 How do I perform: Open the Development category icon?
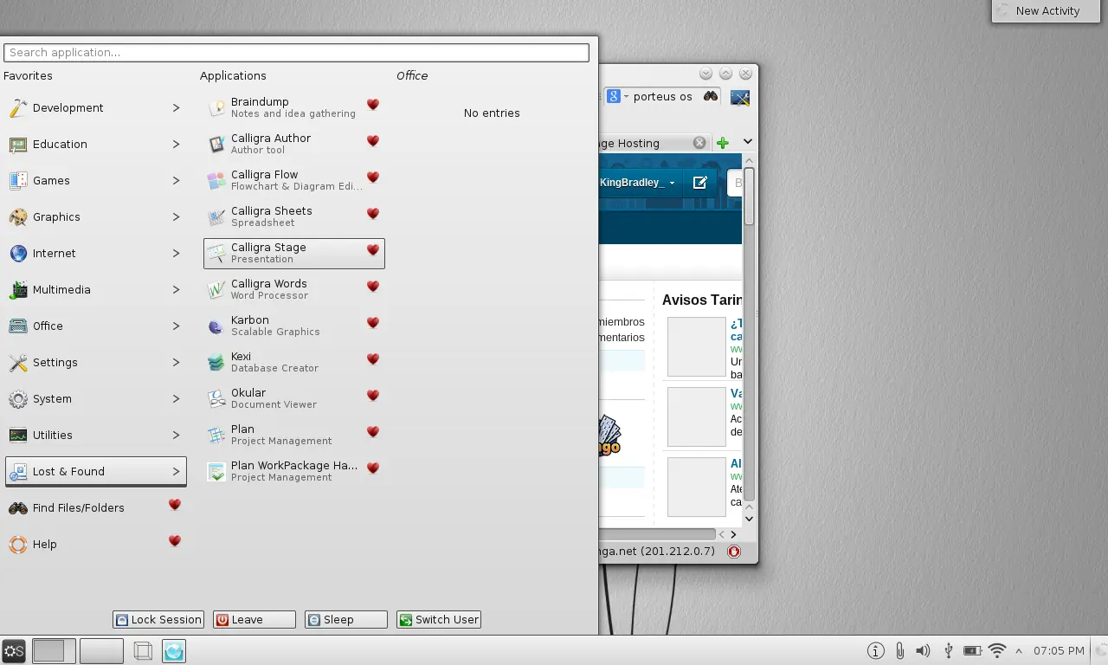(x=18, y=108)
